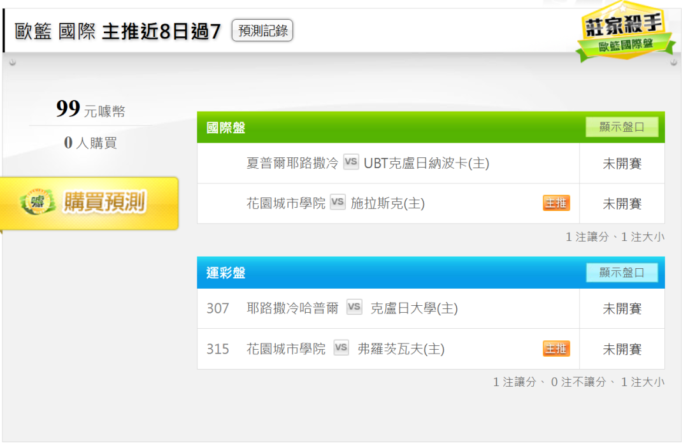Image resolution: width=688 pixels, height=446 pixels.
Task: Click the 99 元噱幣 price label
Action: (x=90, y=110)
